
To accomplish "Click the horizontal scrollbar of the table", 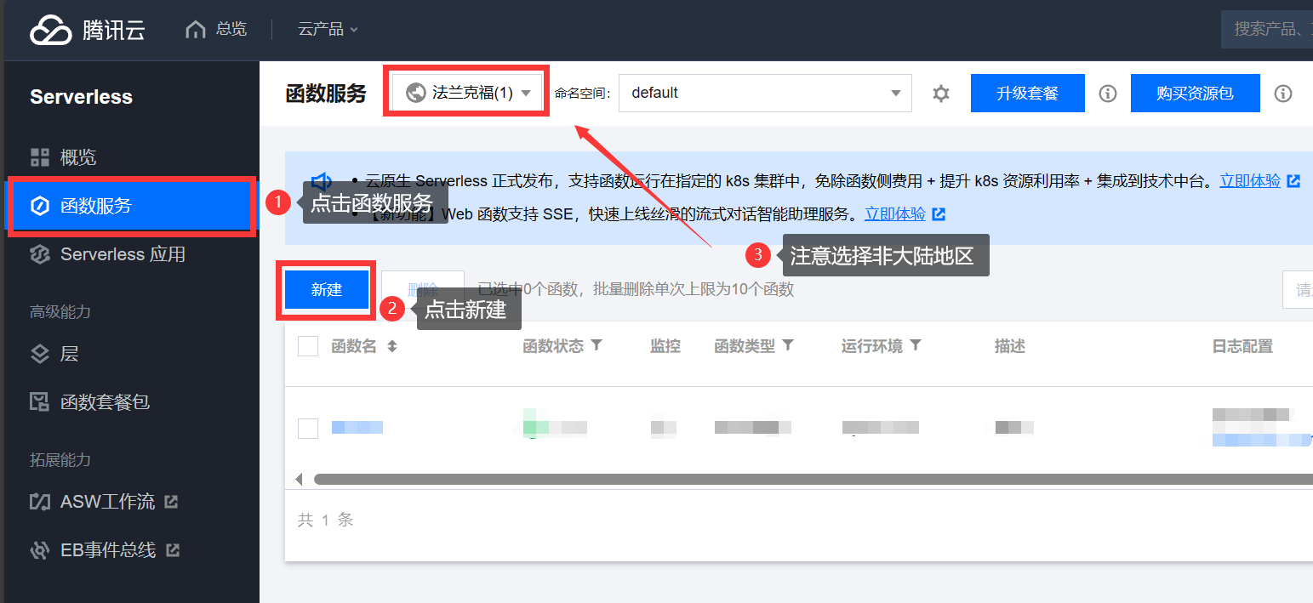I will (813, 480).
